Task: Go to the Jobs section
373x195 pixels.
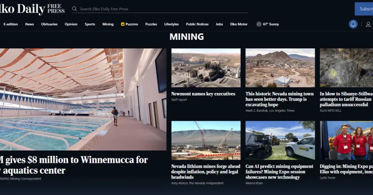Action: click(219, 24)
